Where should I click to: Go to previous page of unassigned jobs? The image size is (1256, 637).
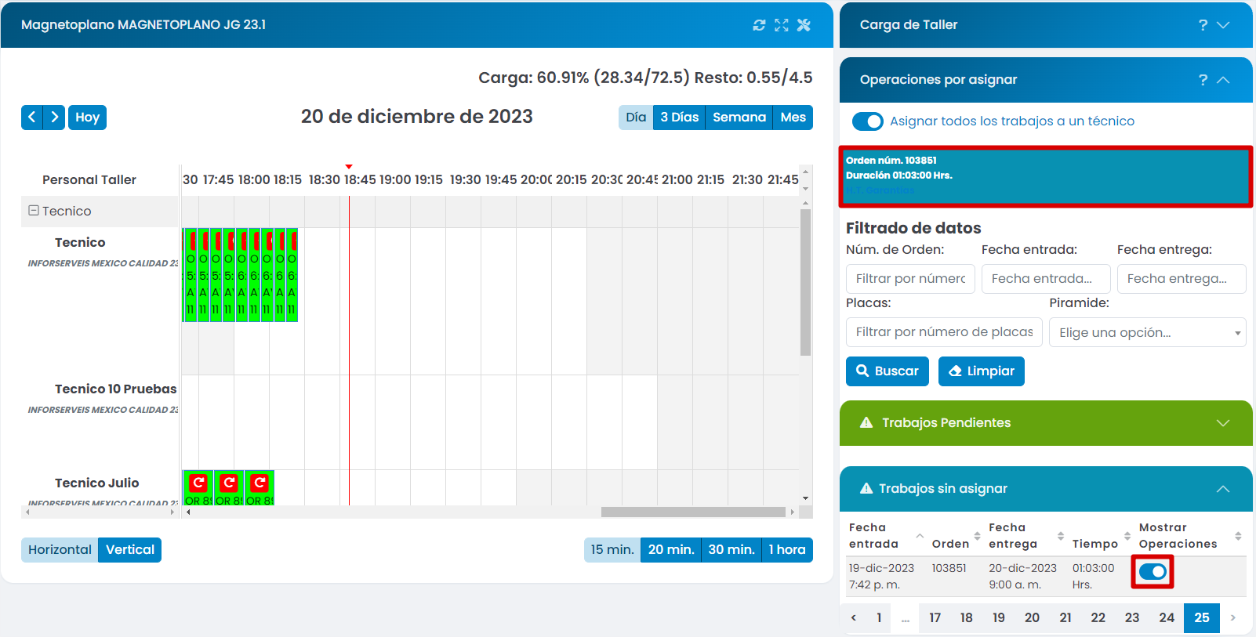[x=854, y=617]
